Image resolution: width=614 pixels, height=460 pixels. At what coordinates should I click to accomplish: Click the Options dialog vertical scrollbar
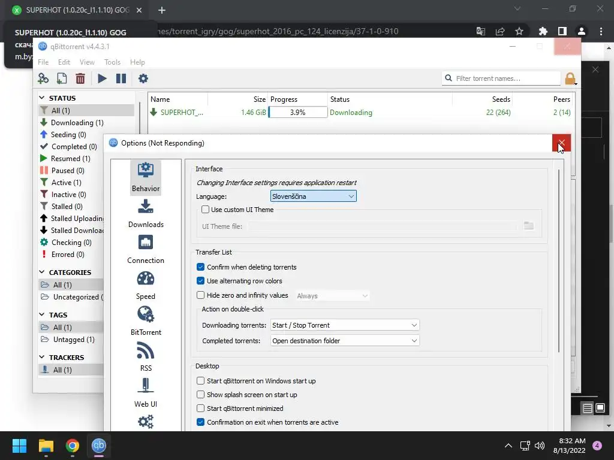coord(559,261)
